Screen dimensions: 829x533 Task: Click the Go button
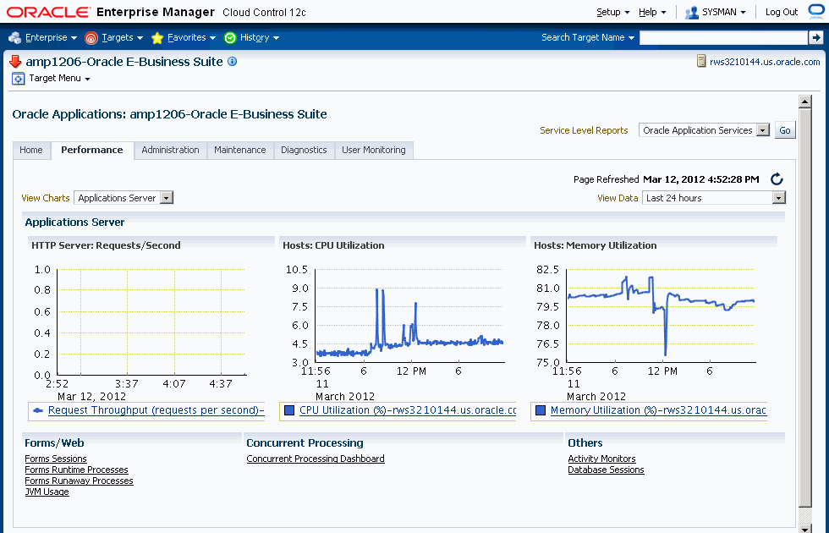click(x=785, y=130)
